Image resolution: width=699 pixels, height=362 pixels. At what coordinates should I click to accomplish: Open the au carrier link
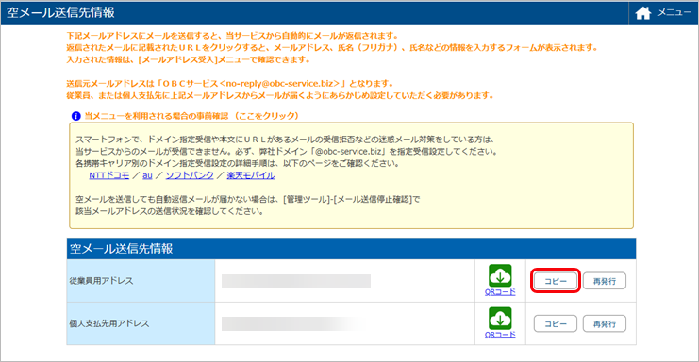coord(147,175)
